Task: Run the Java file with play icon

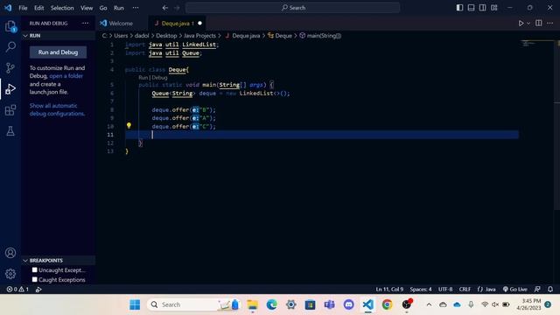Action: point(521,24)
